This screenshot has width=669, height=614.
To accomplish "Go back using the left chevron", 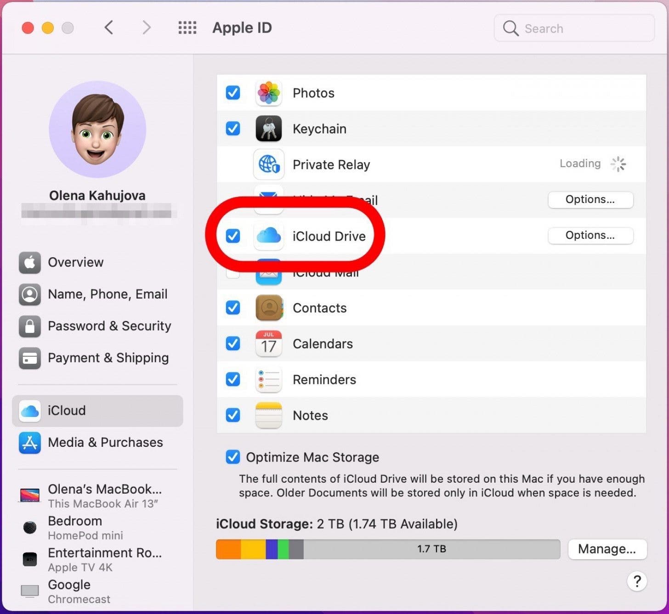I will [109, 28].
